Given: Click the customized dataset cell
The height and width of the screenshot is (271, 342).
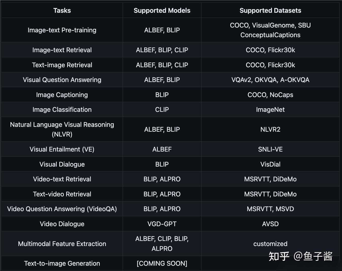Looking at the screenshot, I should pyautogui.click(x=270, y=244).
